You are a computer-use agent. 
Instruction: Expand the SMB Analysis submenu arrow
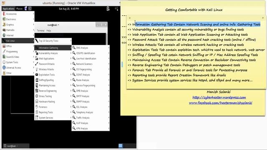pos(108,91)
